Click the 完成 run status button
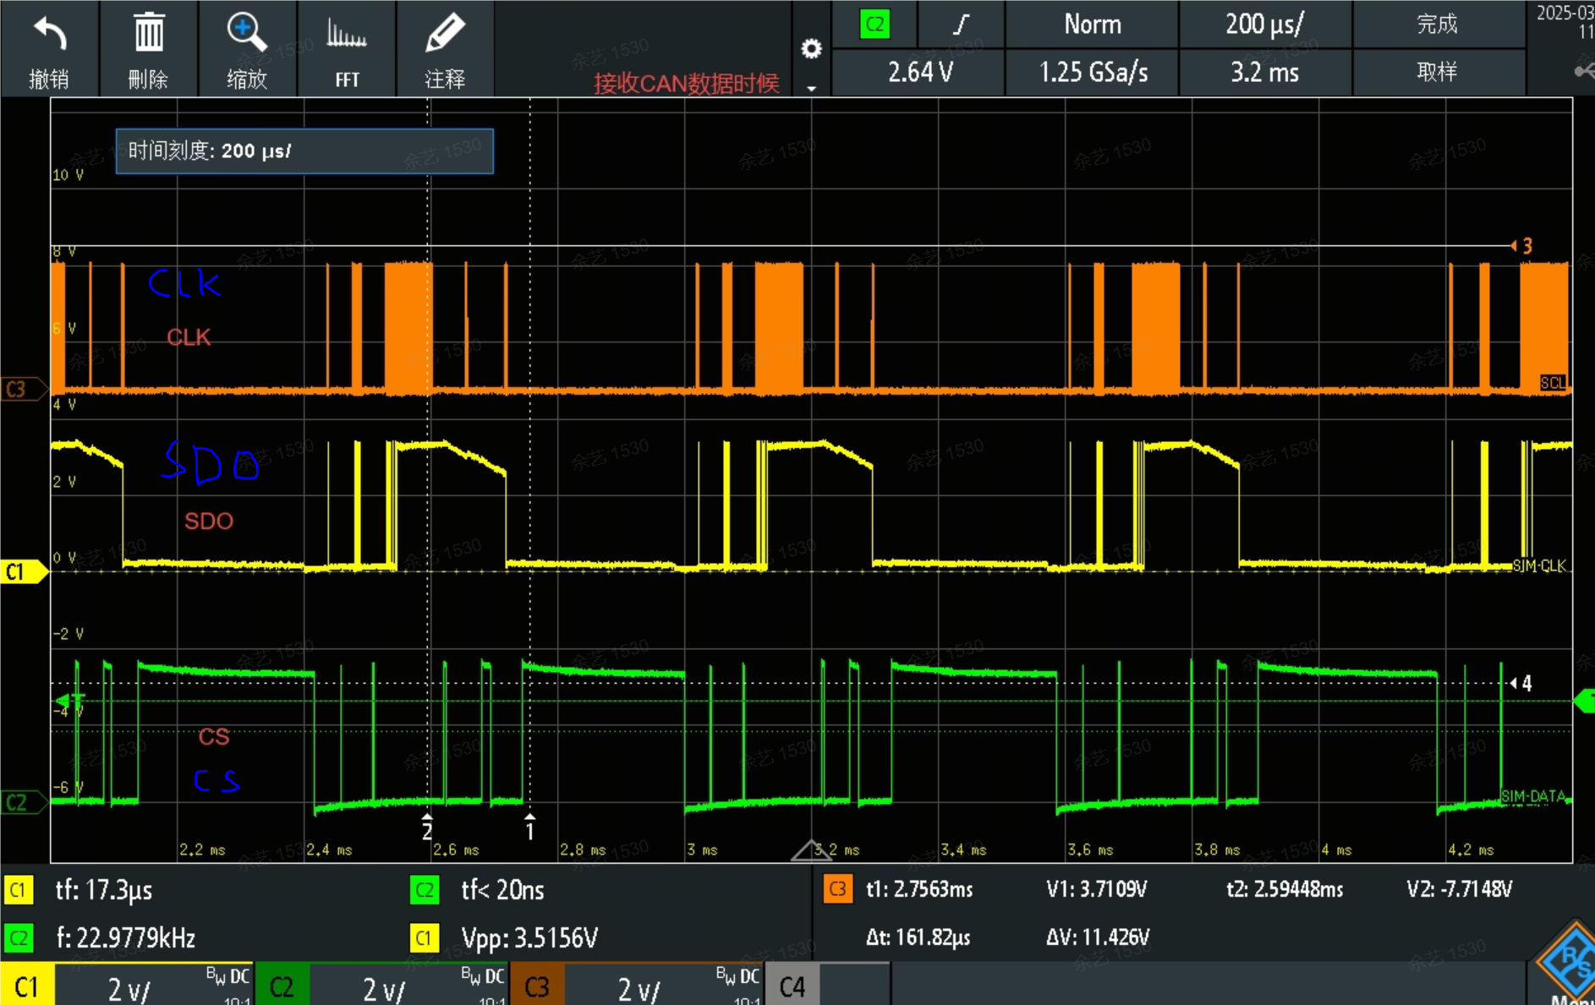Viewport: 1595px width, 1005px height. (1439, 25)
